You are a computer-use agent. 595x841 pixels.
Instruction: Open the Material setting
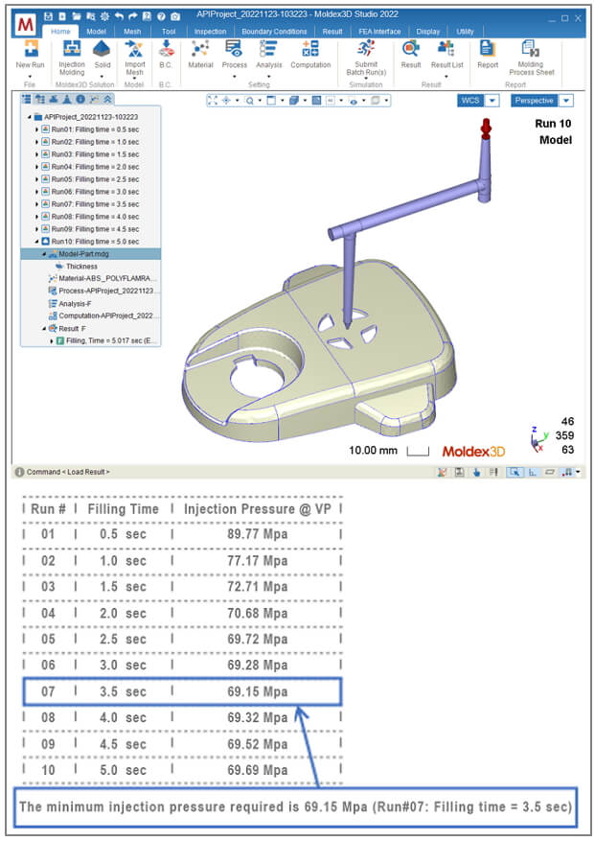coord(200,49)
